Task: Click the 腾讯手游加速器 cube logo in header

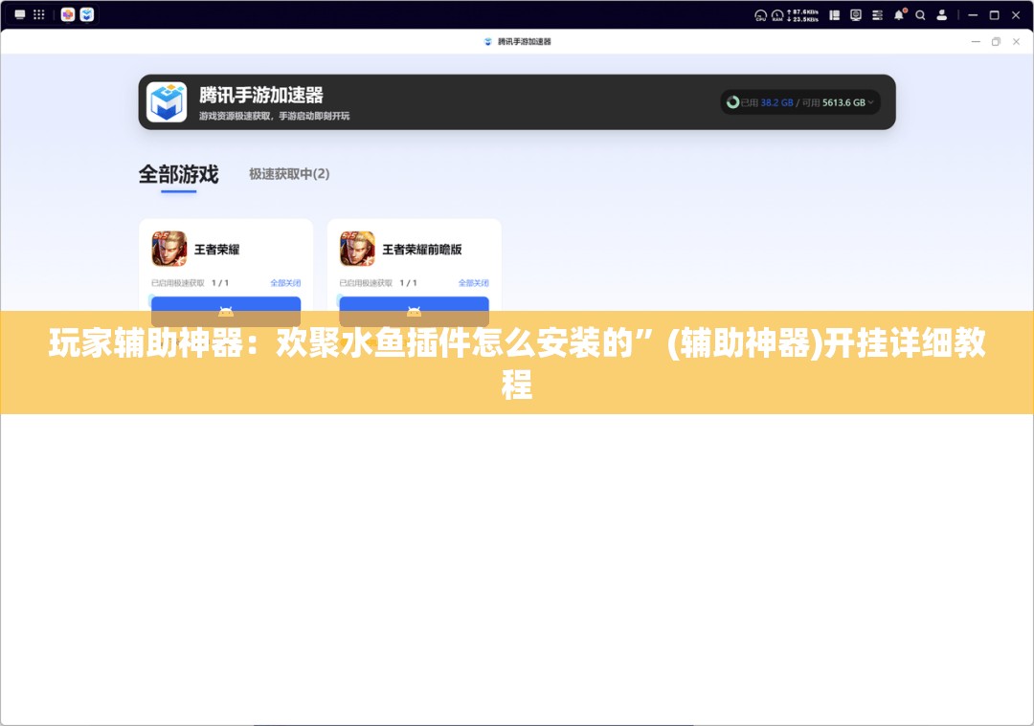Action: pyautogui.click(x=167, y=102)
